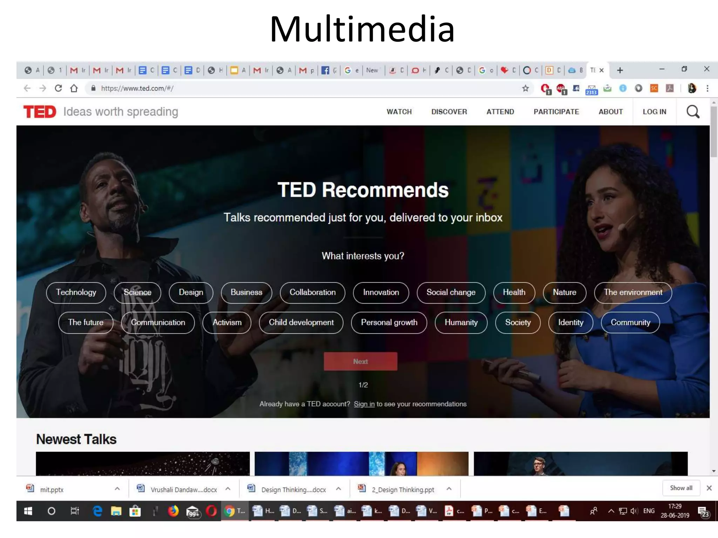Open the PARTICIPATE menu
Viewport: 718px width, 538px height.
556,112
